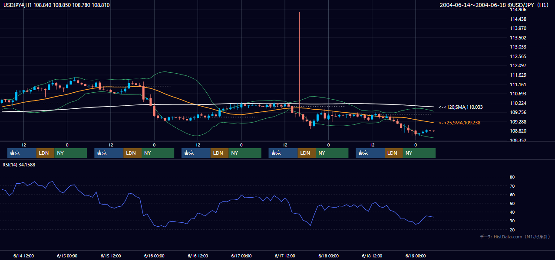Click price axis value 109.288
Screen dimensions: 555x260
pyautogui.click(x=518, y=122)
